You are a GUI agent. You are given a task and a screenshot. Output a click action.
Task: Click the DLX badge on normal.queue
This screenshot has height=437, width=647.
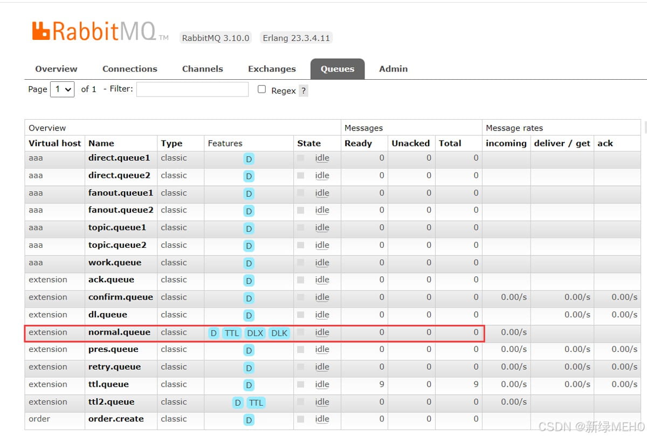tap(255, 333)
